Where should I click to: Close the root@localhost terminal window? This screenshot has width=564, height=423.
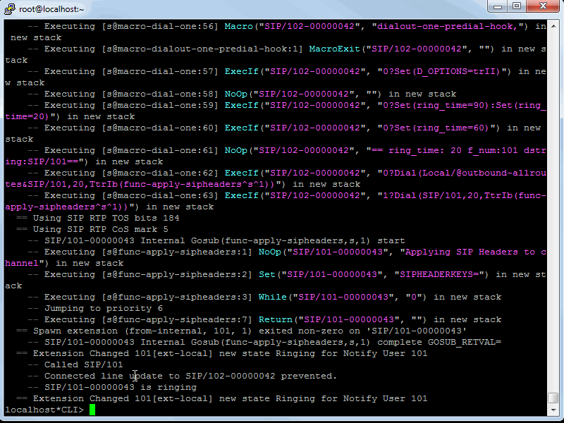point(543,6)
